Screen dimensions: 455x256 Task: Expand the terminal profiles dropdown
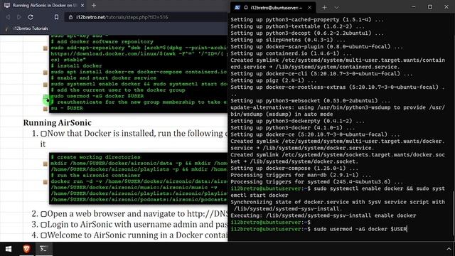[336, 8]
